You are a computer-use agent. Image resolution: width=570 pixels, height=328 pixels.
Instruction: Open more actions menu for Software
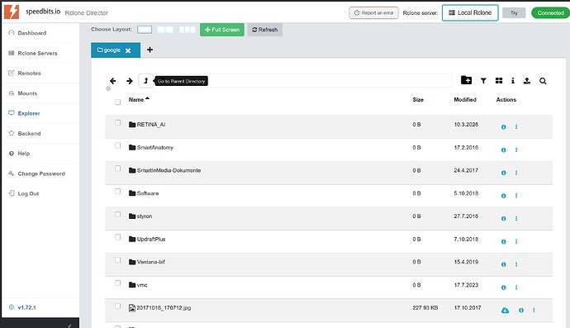click(x=516, y=196)
